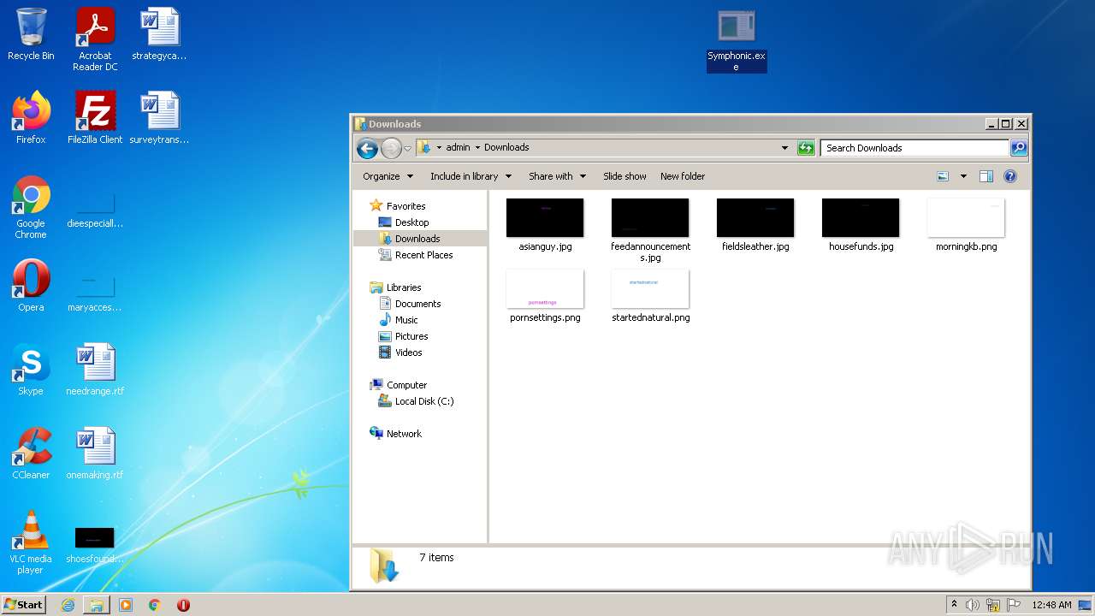Select Libraries in navigation pane
1095x616 pixels.
click(x=404, y=287)
